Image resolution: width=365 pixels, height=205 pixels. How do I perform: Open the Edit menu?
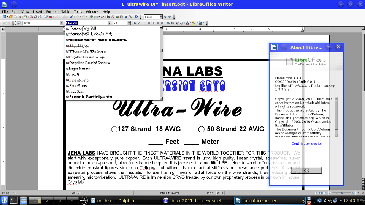tap(14, 12)
